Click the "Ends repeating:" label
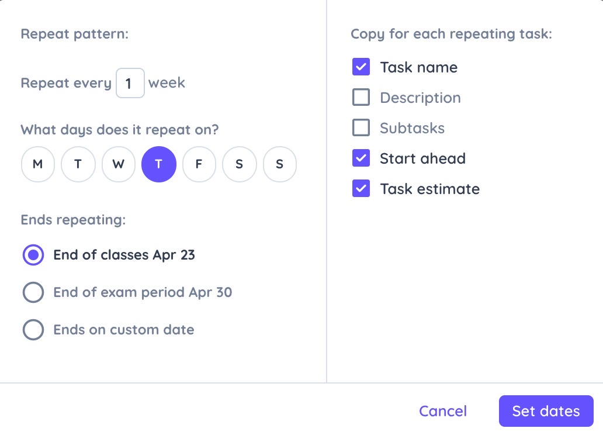The width and height of the screenshot is (603, 435). pyautogui.click(x=73, y=220)
